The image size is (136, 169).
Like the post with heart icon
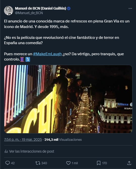[68, 163]
